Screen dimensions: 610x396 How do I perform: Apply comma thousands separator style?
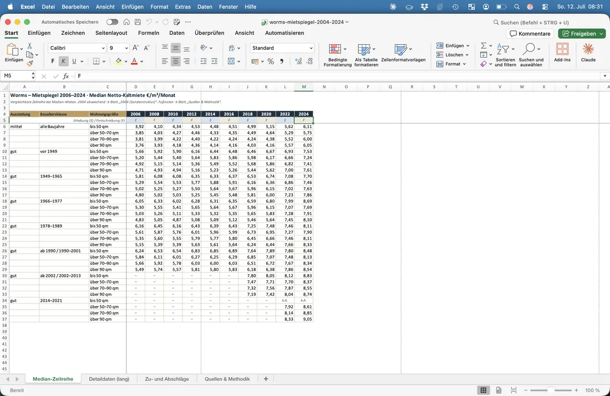point(282,61)
